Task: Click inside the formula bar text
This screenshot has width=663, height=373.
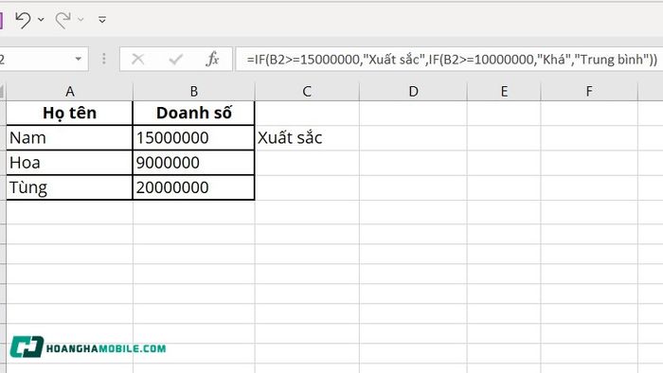Action: pyautogui.click(x=451, y=59)
